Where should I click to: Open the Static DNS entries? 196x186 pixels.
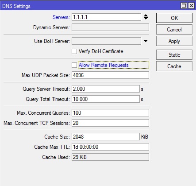(x=174, y=55)
